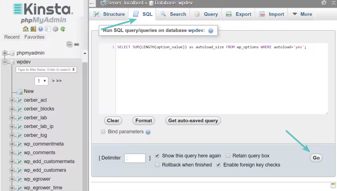Clear the table filter red X
The height and width of the screenshot is (191, 337).
(73, 70)
